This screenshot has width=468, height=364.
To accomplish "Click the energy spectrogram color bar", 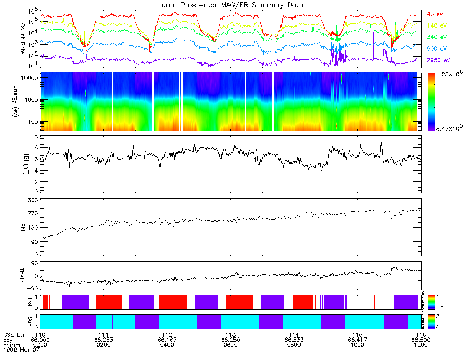I will tap(431, 102).
